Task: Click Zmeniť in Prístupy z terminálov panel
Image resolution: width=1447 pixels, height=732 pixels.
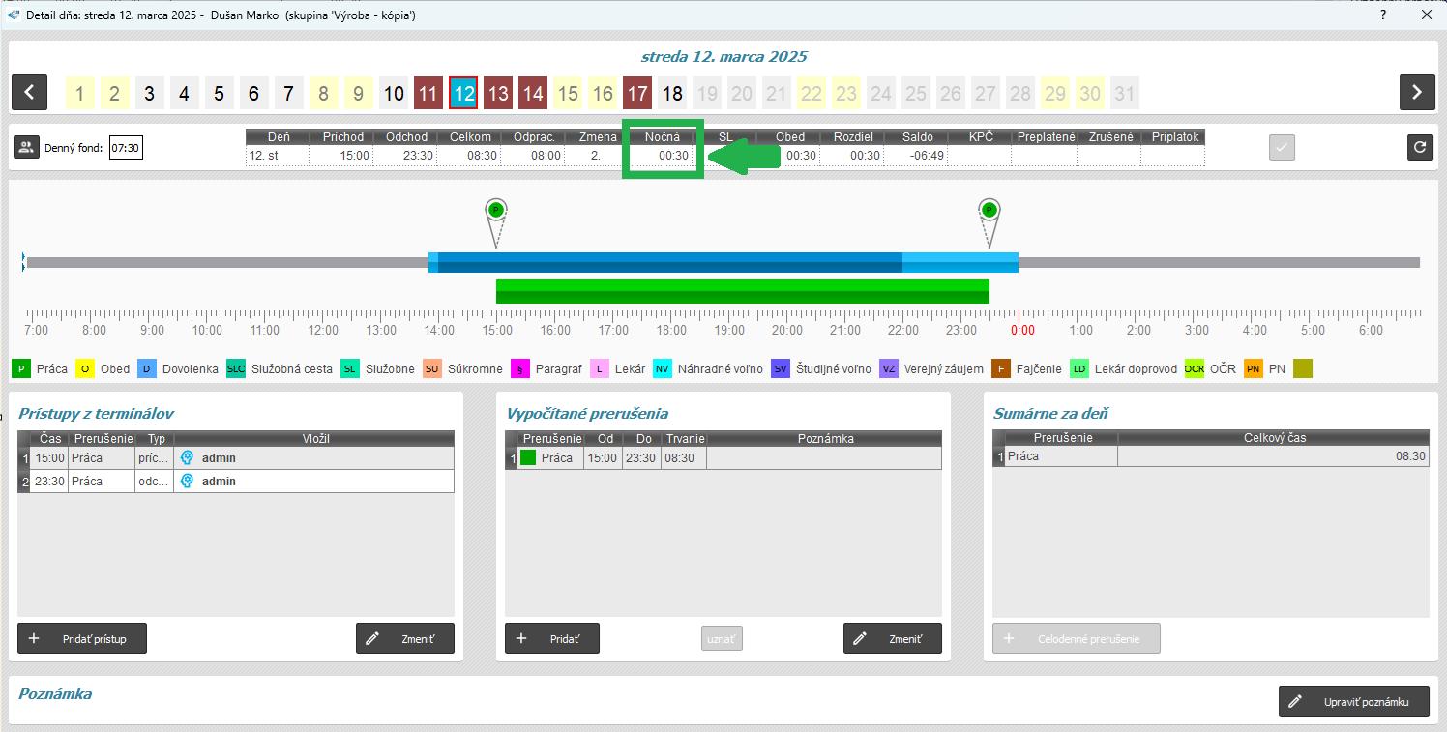Action: pos(405,639)
